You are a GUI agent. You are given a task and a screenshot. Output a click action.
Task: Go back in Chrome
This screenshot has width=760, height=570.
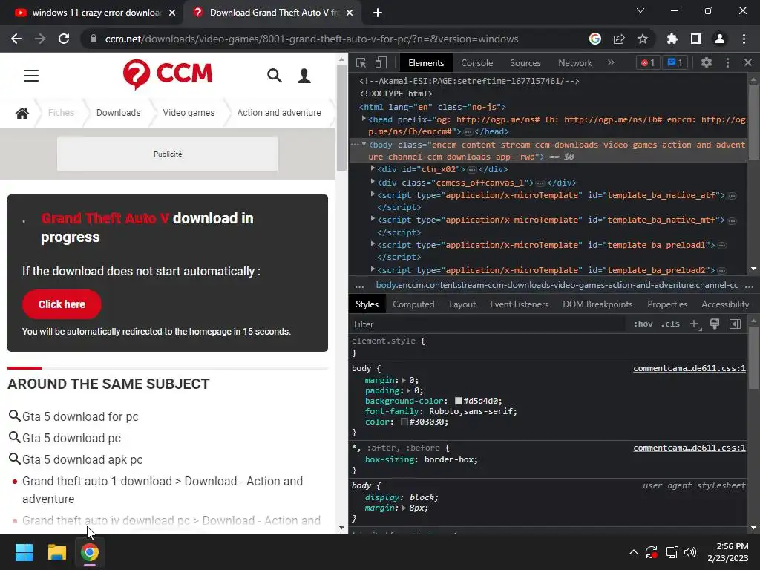tap(16, 39)
